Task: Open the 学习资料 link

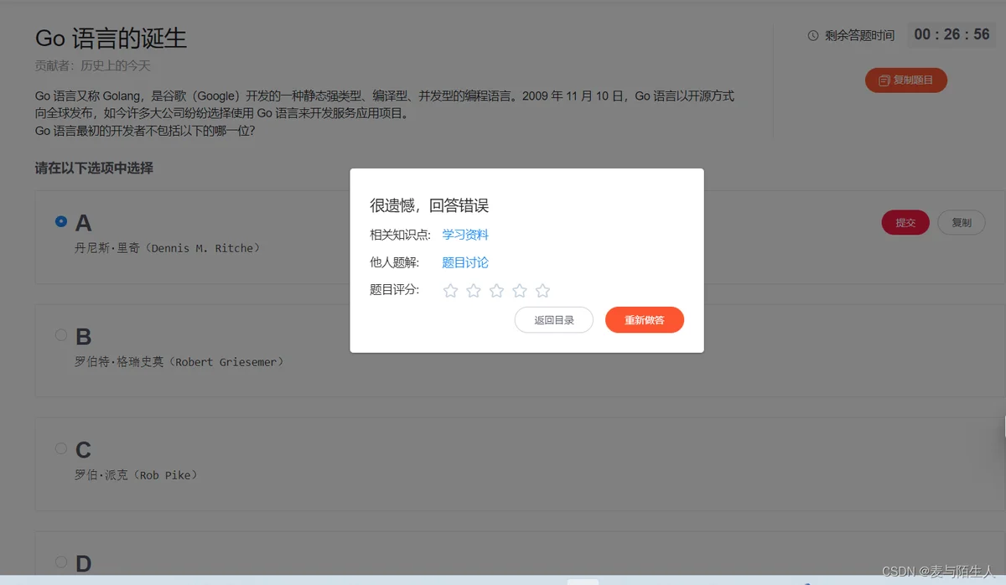Action: click(x=465, y=235)
